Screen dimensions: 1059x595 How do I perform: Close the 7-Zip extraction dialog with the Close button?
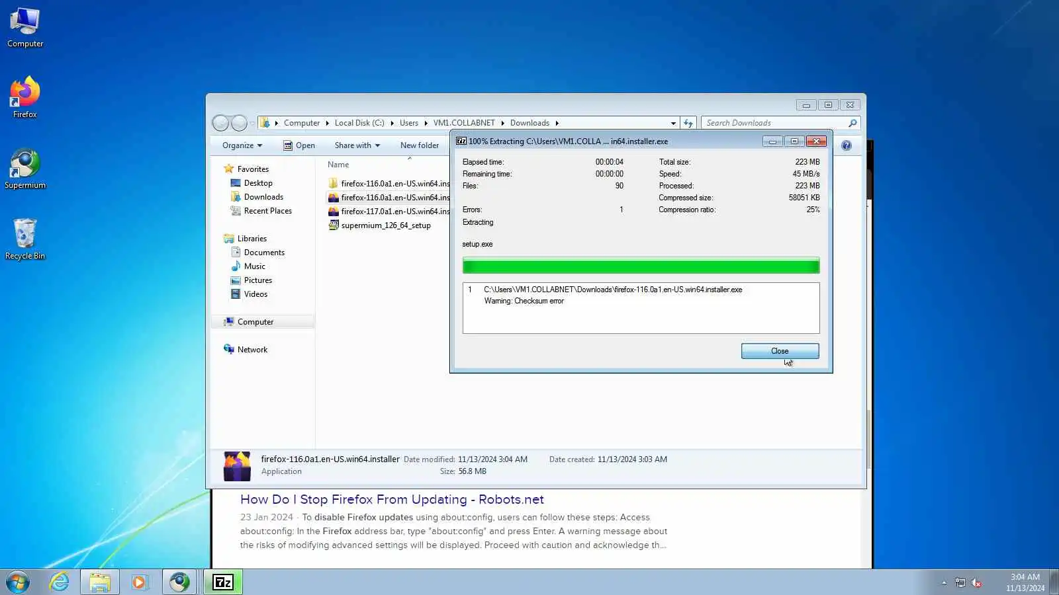click(x=780, y=351)
